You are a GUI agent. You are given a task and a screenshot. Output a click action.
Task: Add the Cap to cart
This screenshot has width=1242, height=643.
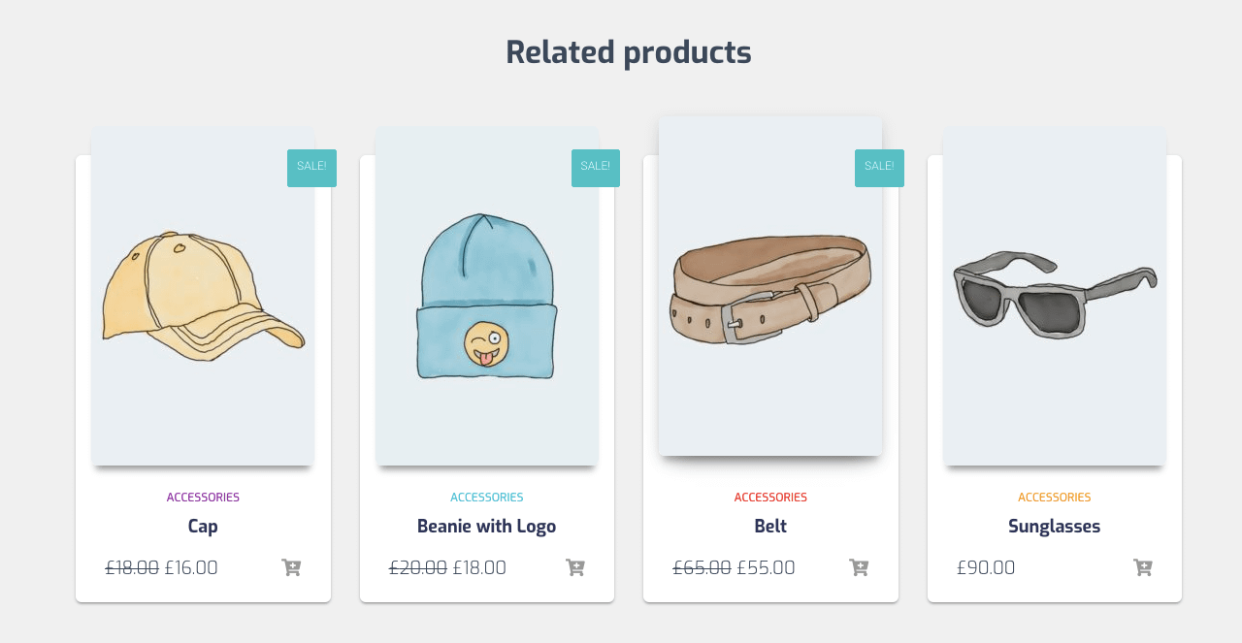tap(291, 567)
